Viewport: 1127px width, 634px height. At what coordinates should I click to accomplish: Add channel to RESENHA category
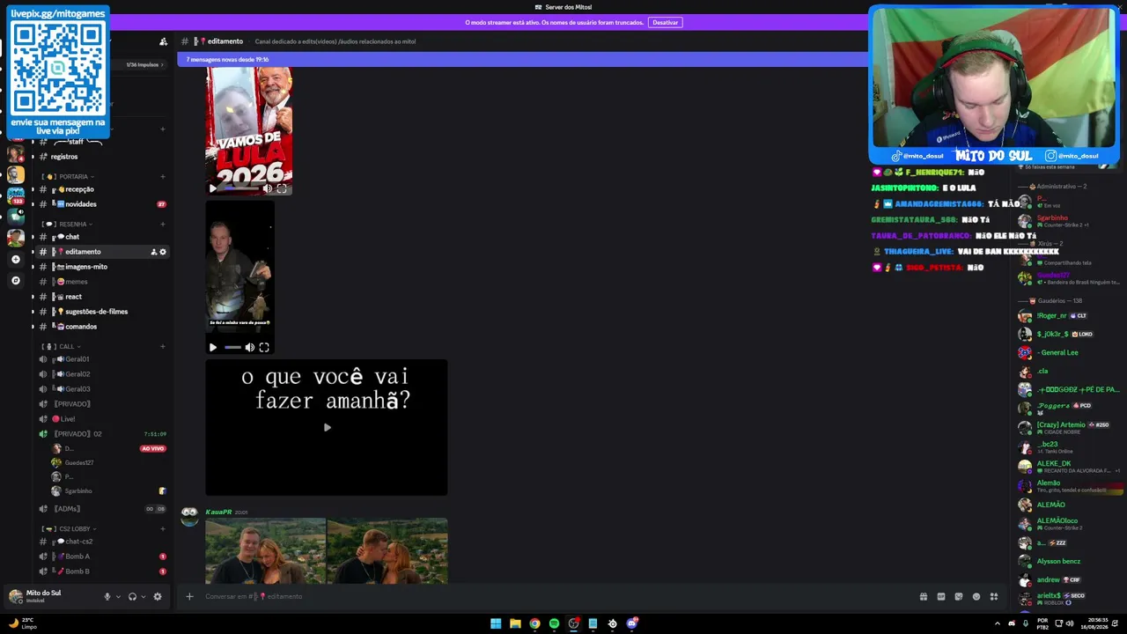click(x=163, y=224)
